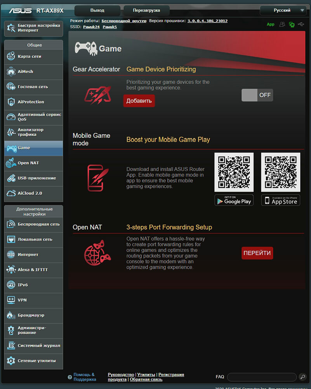Select Гостевая сеть sidebar icon

click(11, 87)
